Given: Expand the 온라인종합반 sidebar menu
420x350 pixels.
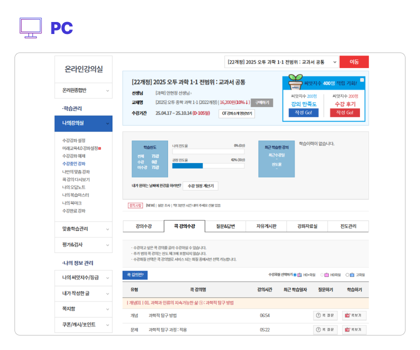Looking at the screenshot, I should click(83, 90).
